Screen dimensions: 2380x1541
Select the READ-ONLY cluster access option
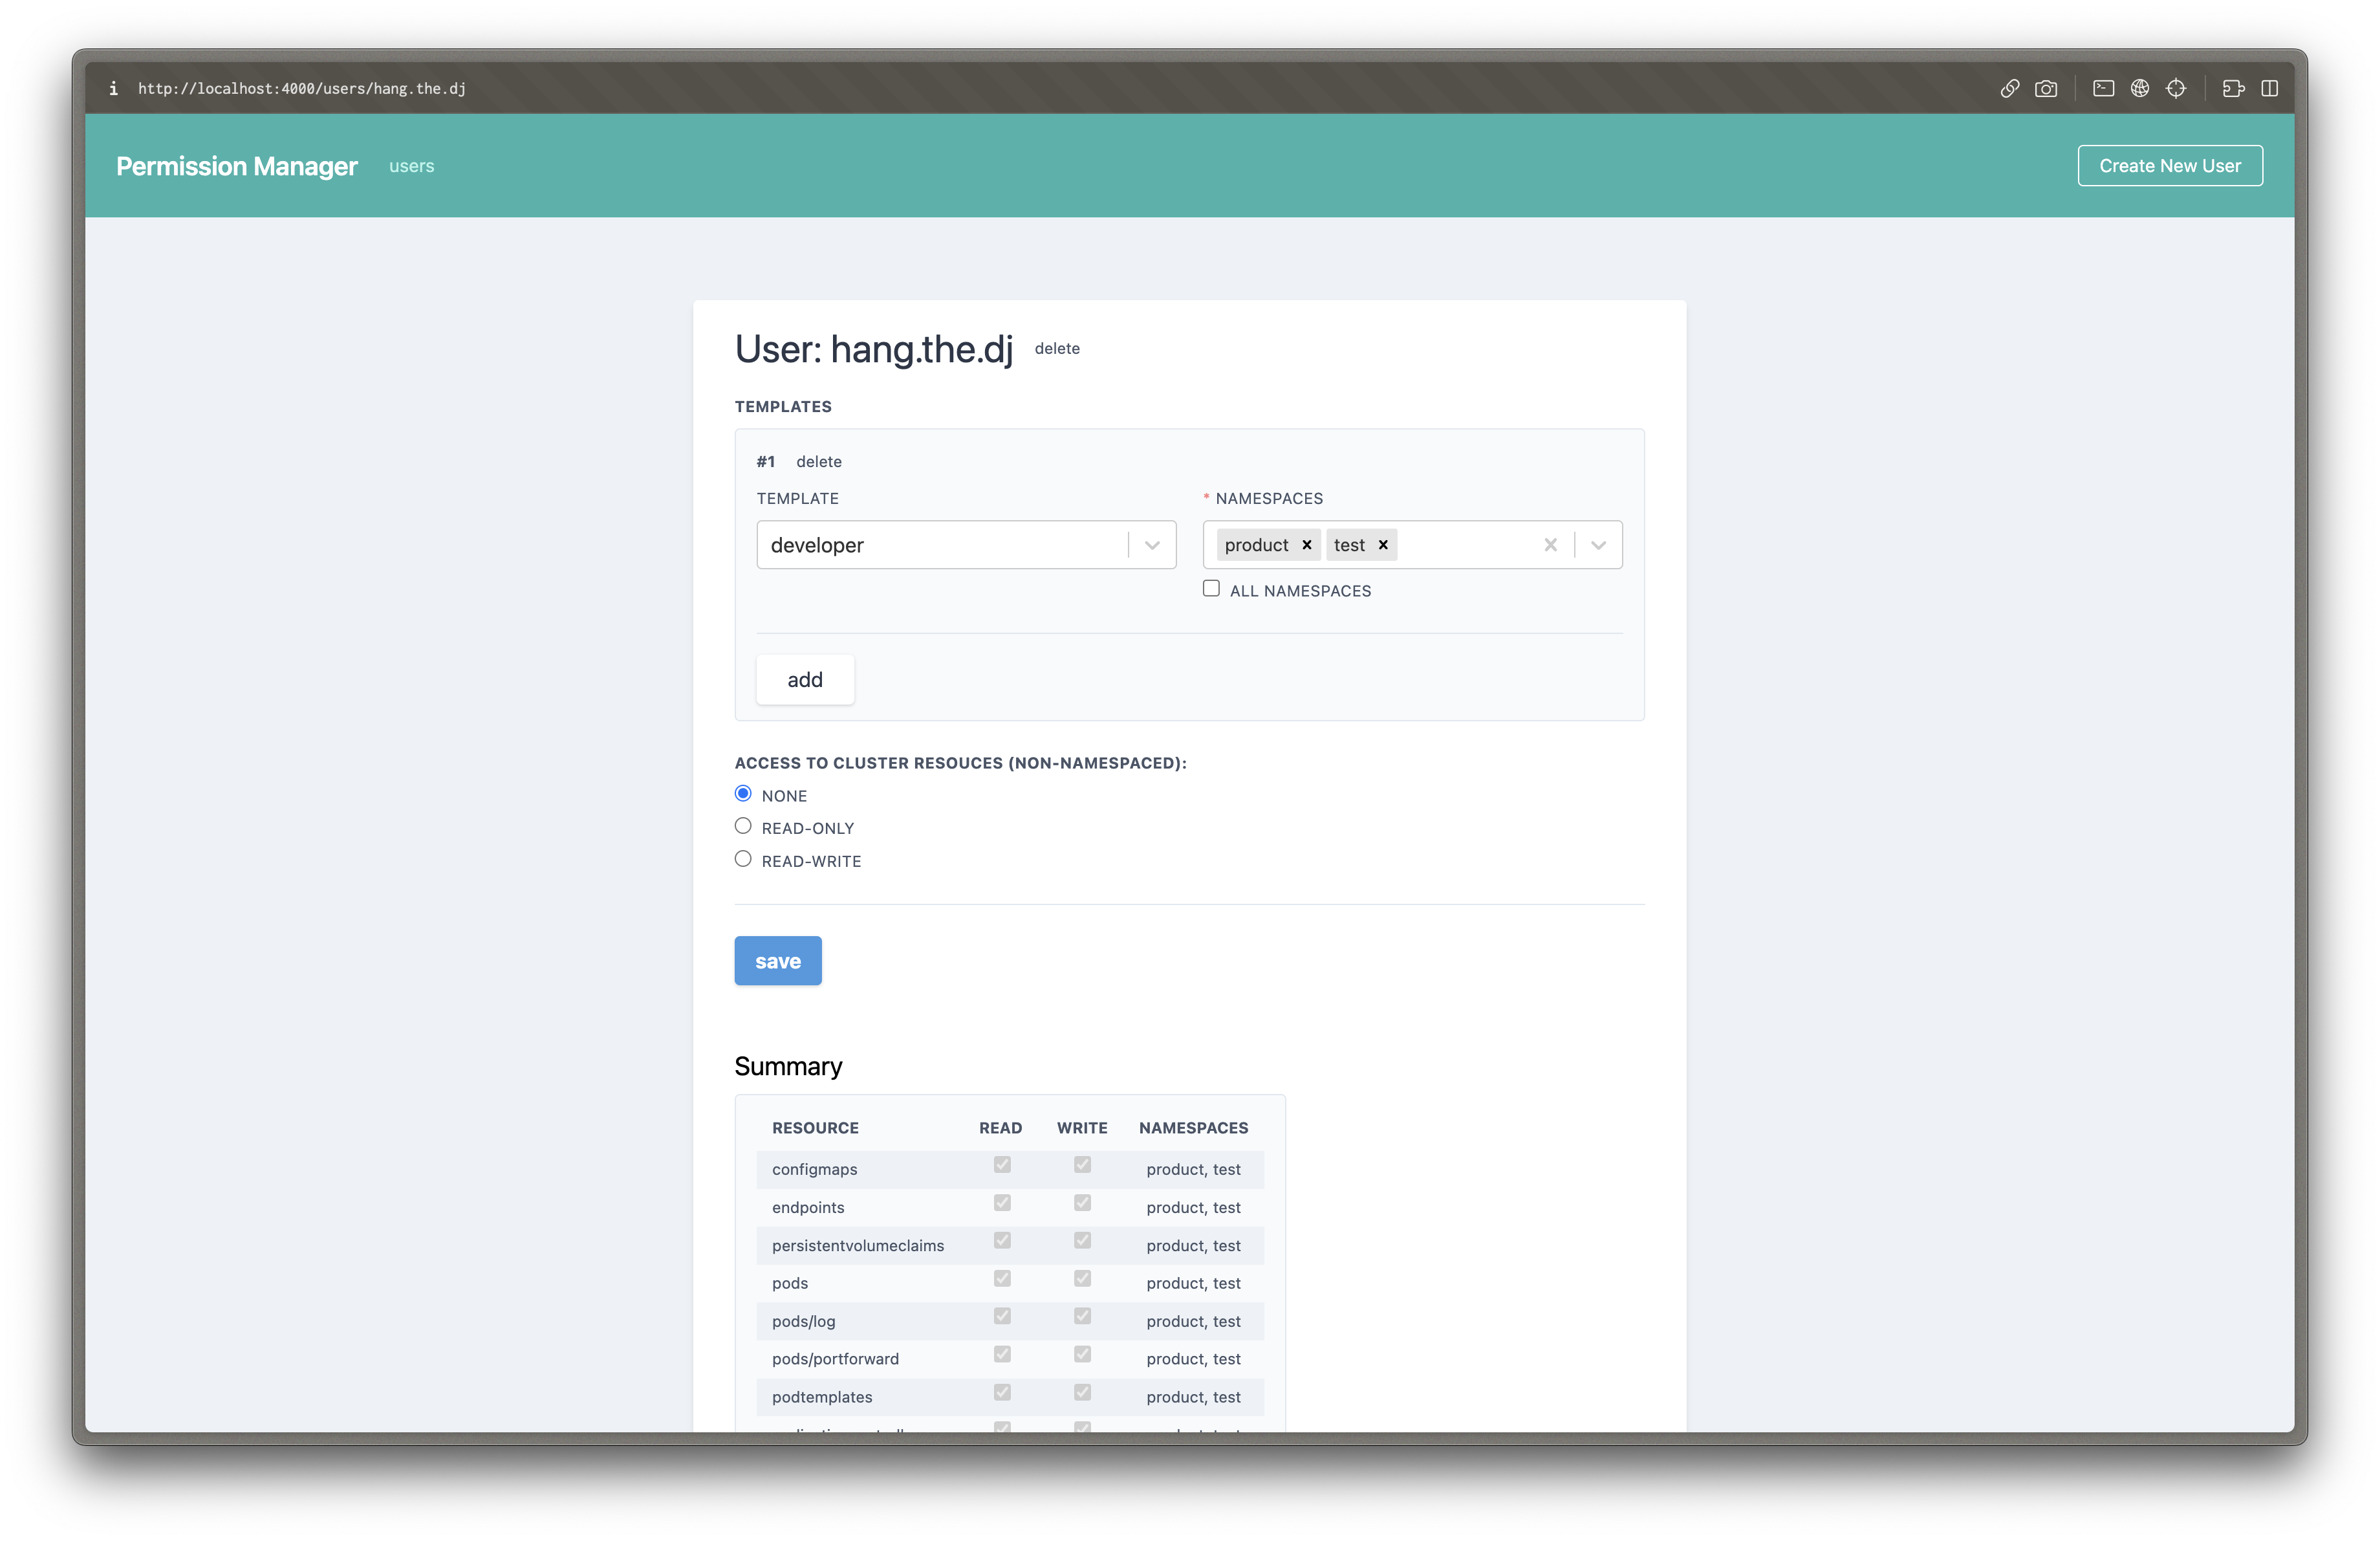pyautogui.click(x=743, y=826)
